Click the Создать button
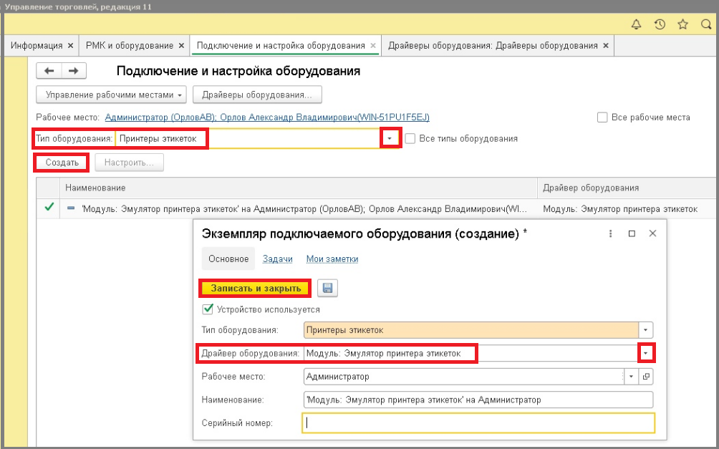The height and width of the screenshot is (449, 719). click(62, 163)
